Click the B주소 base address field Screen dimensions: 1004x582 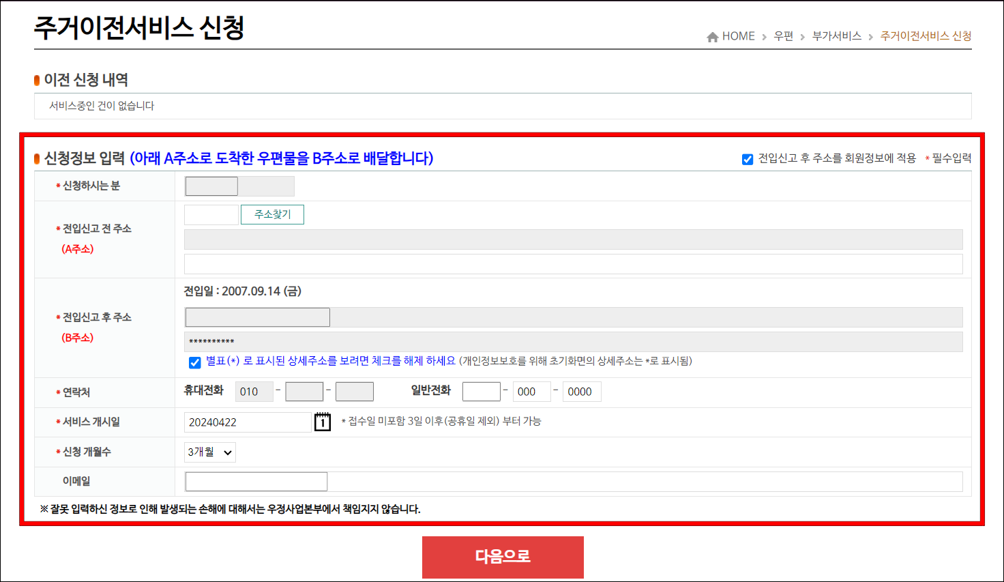click(574, 317)
